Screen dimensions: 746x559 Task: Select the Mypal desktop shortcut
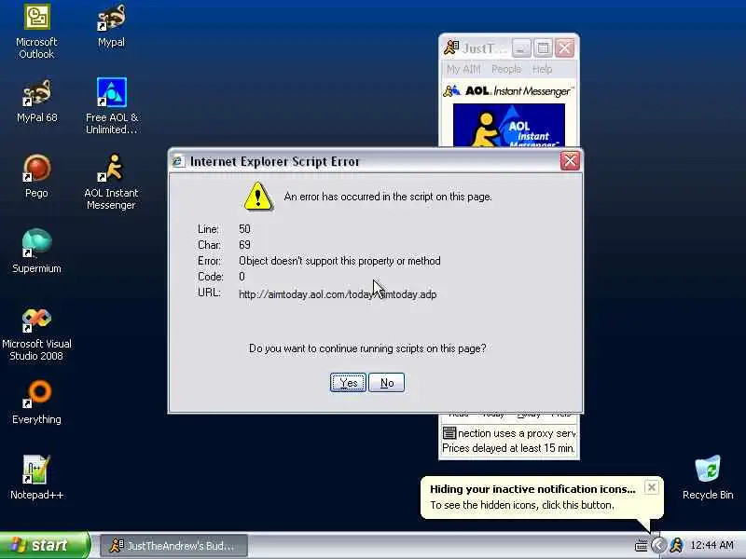(111, 26)
